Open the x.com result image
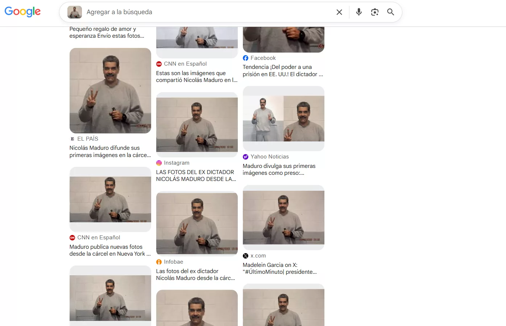Viewport: 506px width, 326px height. tap(283, 218)
